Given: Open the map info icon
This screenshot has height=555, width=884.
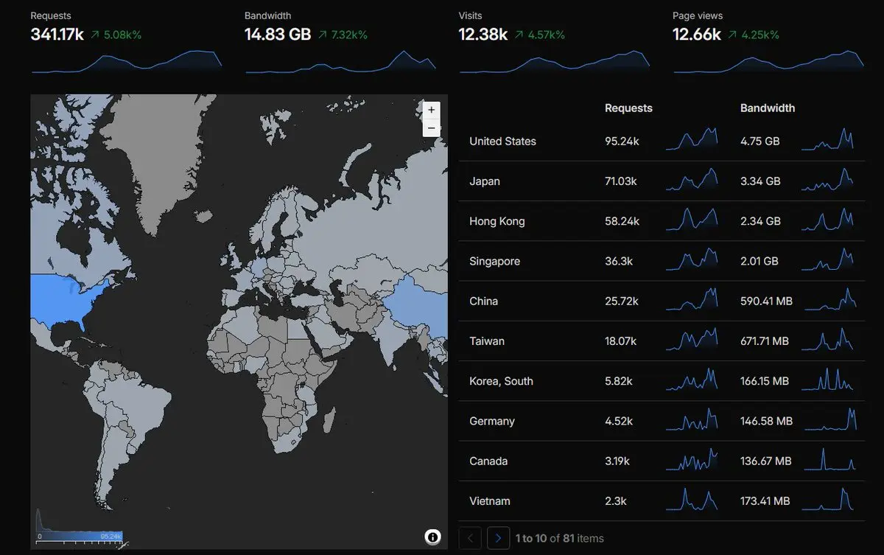Looking at the screenshot, I should [x=433, y=537].
